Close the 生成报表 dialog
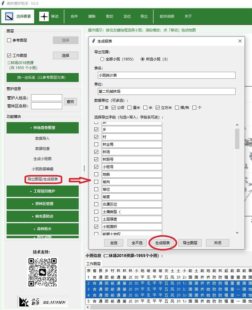 [240, 41]
